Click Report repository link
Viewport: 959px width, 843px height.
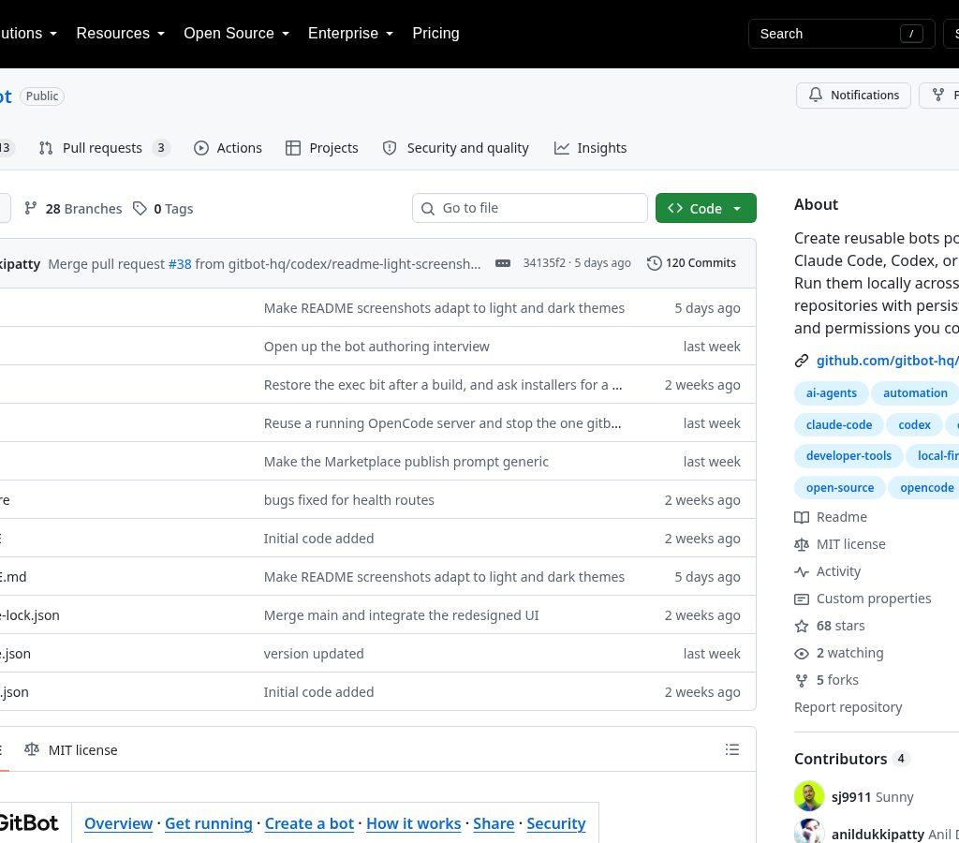[848, 707]
